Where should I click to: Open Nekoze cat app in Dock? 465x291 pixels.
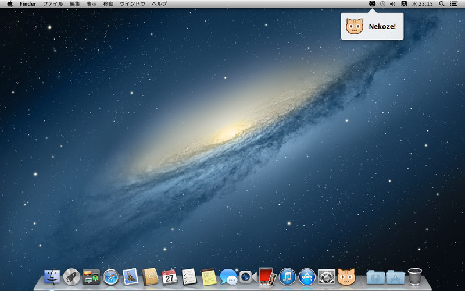[346, 277]
